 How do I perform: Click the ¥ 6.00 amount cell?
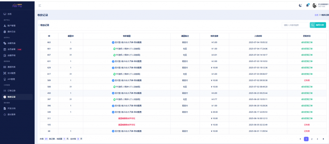tap(214, 93)
